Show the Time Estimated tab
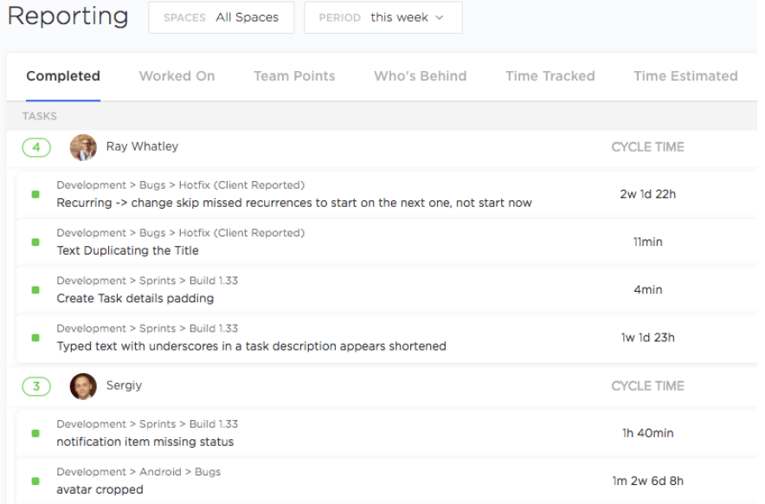 tap(685, 76)
